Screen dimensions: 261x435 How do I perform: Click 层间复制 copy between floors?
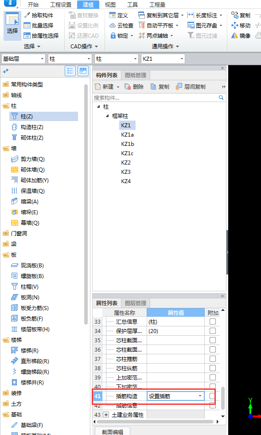tap(191, 87)
